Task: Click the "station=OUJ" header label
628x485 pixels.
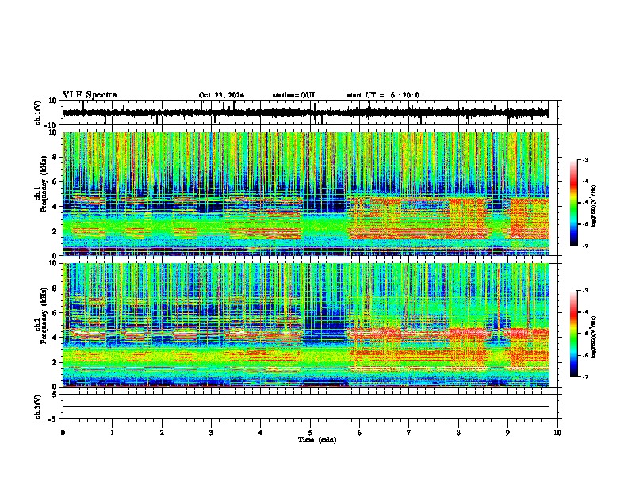Action: click(293, 95)
